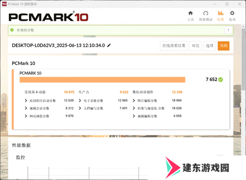Image resolution: width=246 pixels, height=180 pixels.
Task: Click the 6 058 video editing score
Action: pos(178,116)
